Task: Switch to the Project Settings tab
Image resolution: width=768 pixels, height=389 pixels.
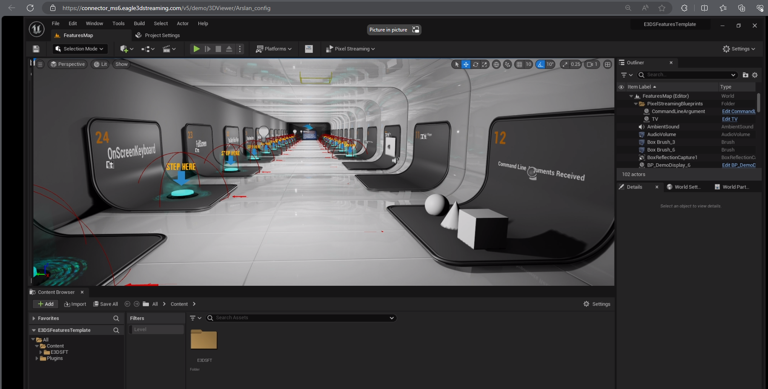Action: tap(158, 35)
